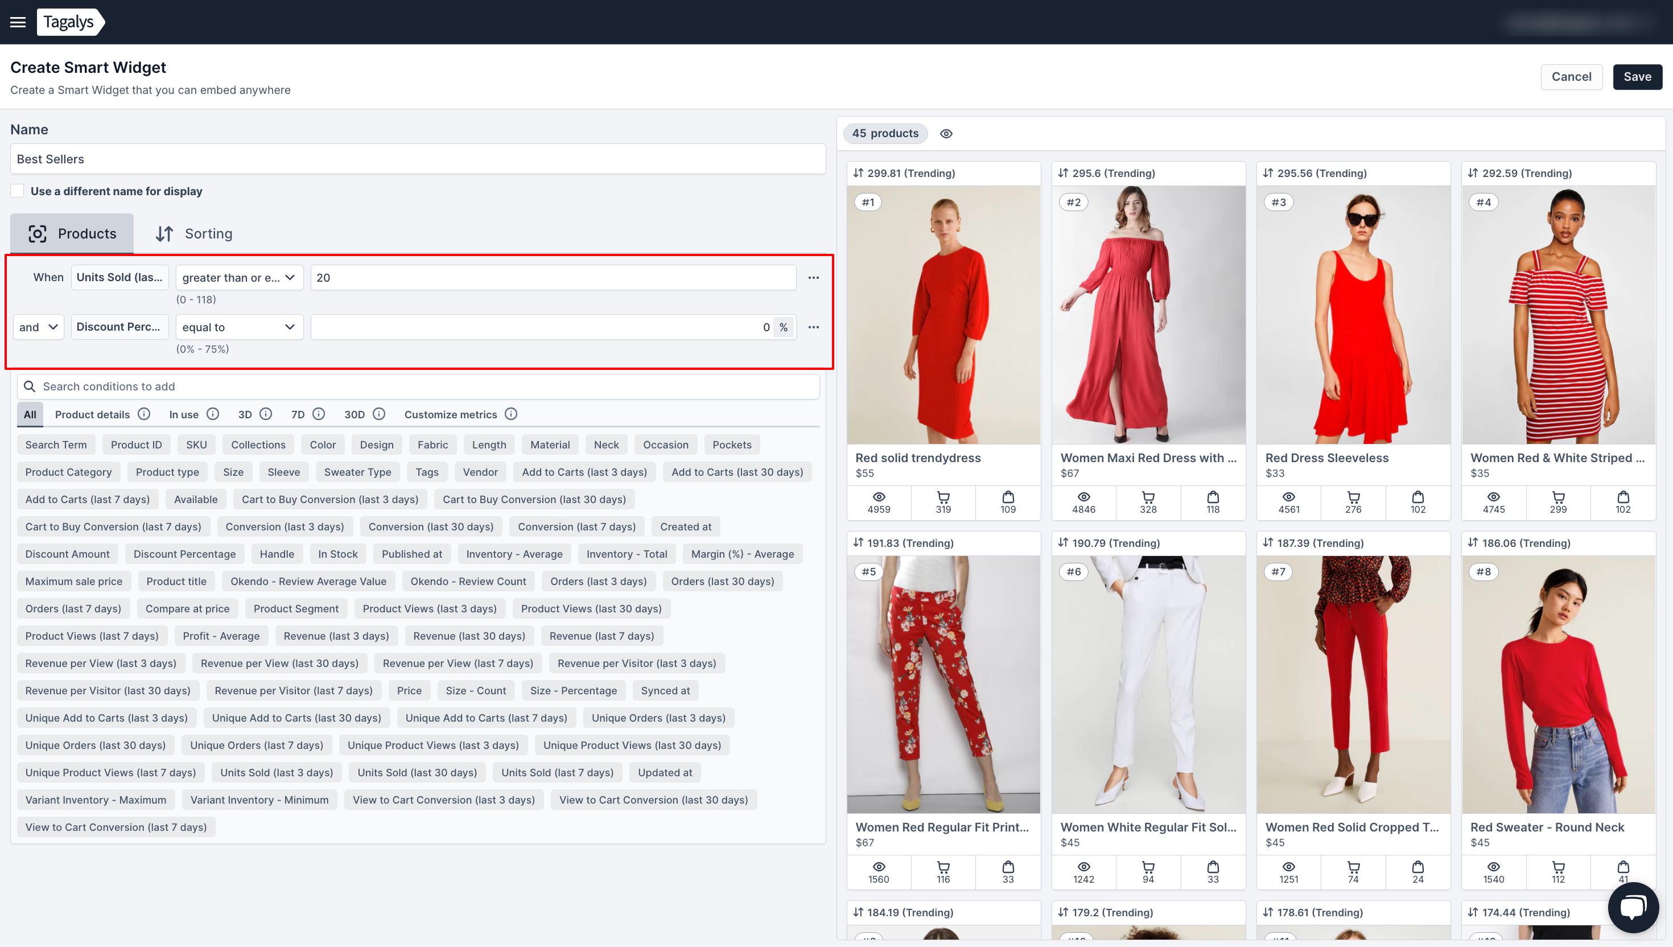
Task: Show info for Customize metrics
Action: 511,414
